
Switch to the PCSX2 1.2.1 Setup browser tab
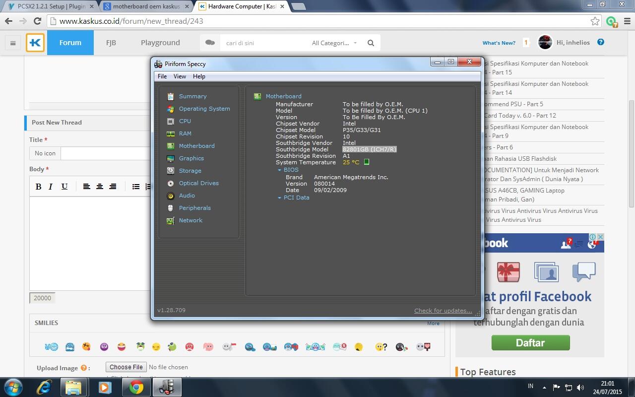(x=51, y=6)
